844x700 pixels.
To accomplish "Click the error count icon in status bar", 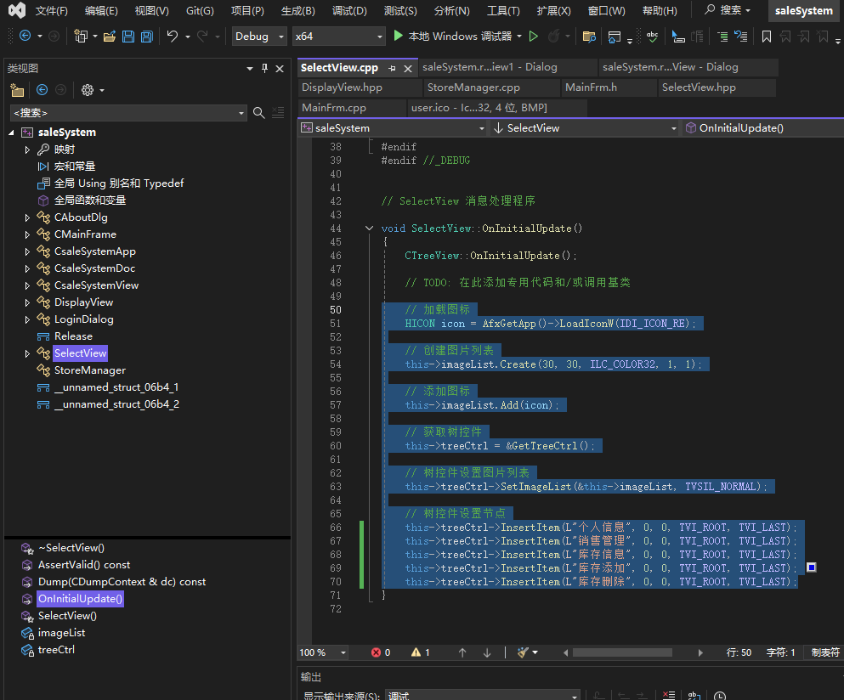I will [377, 652].
